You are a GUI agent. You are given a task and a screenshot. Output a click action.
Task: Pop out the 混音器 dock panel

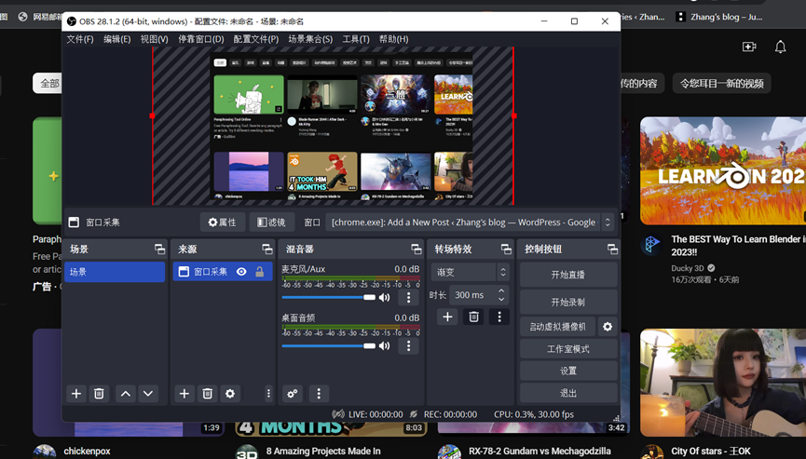tap(417, 249)
